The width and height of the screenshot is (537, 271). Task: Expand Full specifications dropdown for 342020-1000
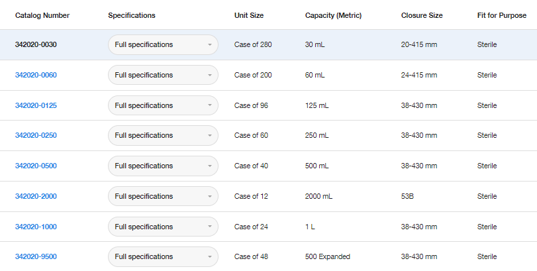click(163, 227)
